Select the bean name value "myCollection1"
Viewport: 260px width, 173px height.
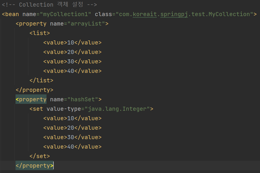coord(65,14)
